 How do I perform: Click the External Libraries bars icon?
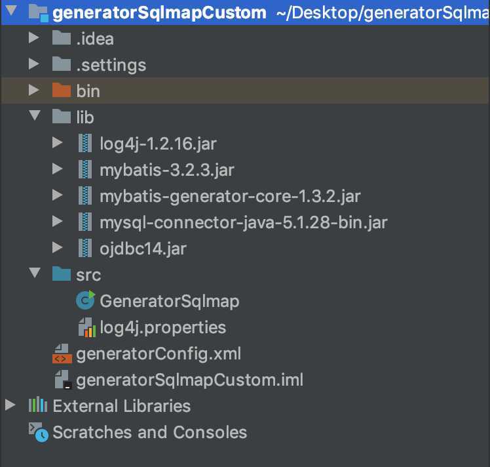[38, 405]
